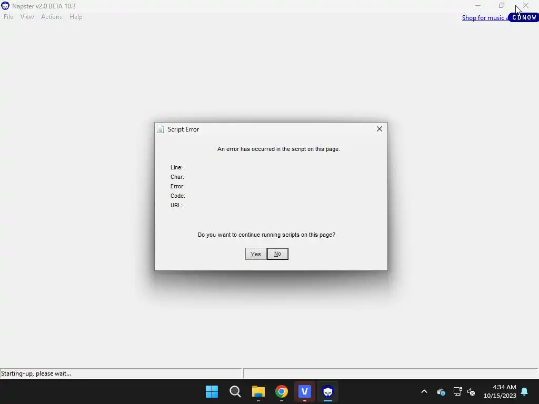Image resolution: width=539 pixels, height=404 pixels.
Task: Click Yes in the Script Error dialog
Action: (x=256, y=254)
